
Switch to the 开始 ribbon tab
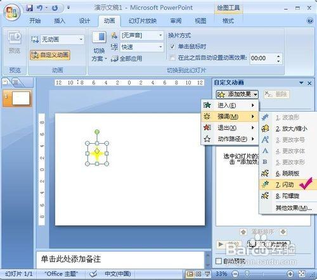(x=35, y=21)
